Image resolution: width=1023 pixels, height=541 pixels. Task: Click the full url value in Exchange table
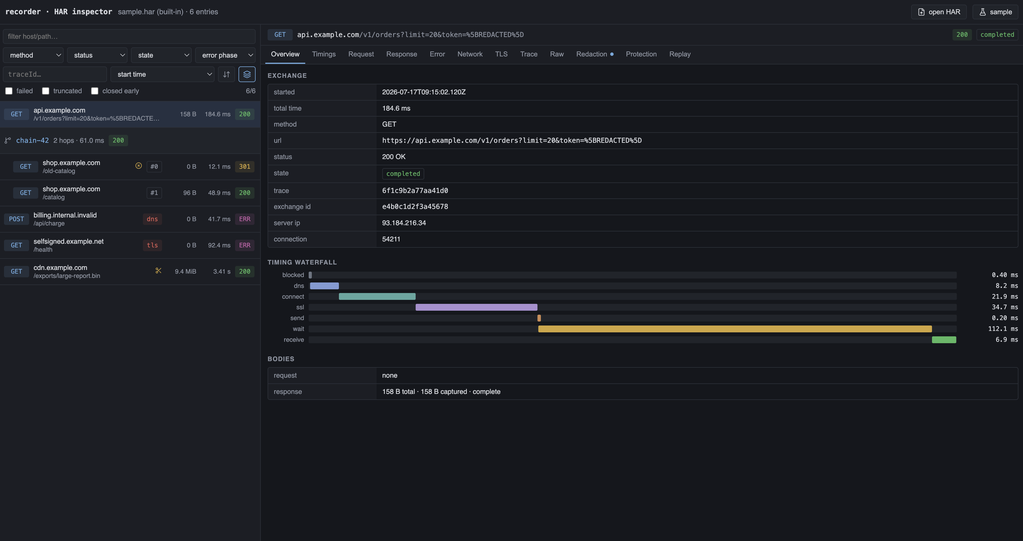512,141
